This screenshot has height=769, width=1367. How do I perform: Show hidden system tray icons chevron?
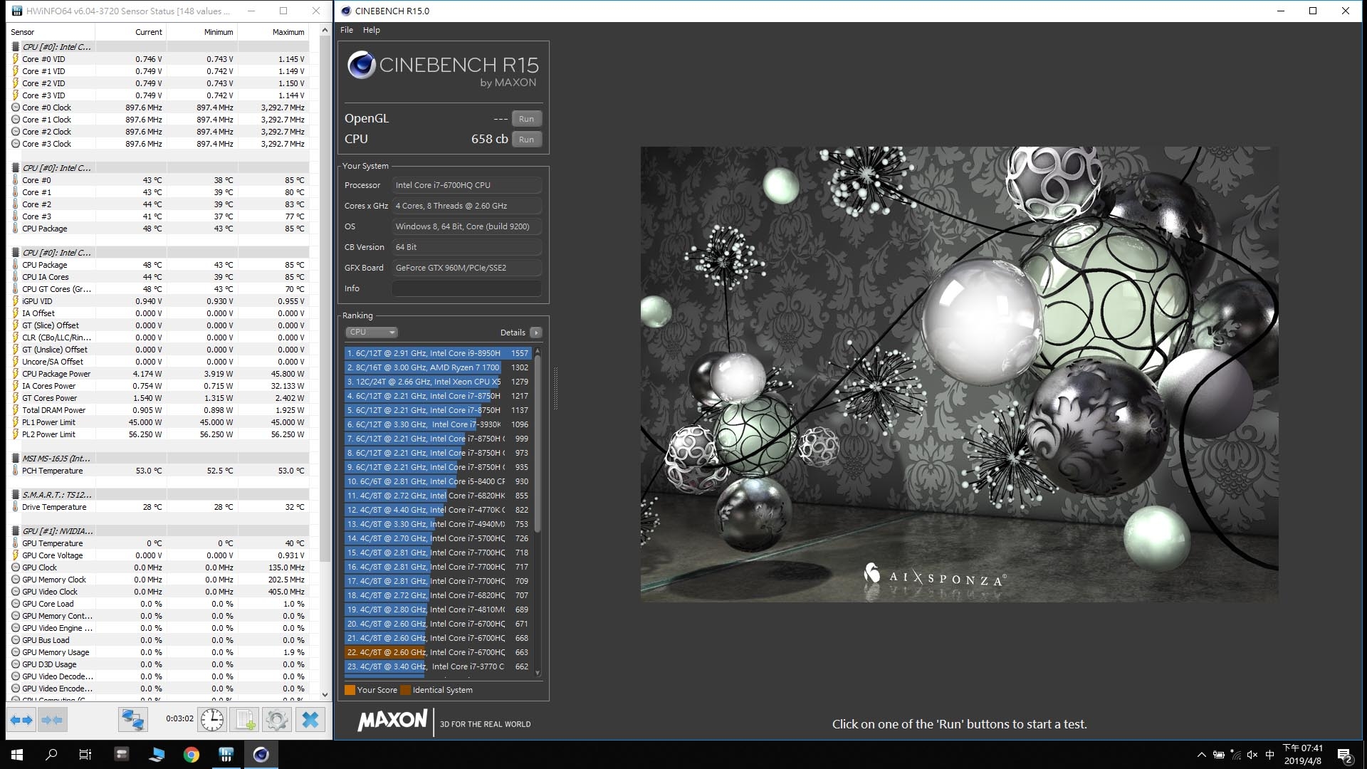(x=1201, y=755)
